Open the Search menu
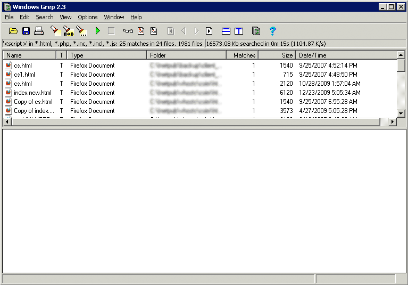408x285 pixels. point(45,17)
